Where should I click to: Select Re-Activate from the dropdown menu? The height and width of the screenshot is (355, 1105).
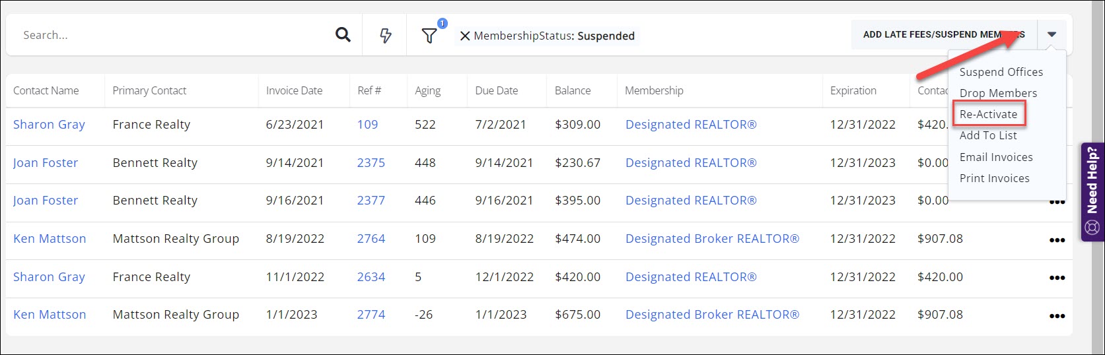(x=988, y=114)
